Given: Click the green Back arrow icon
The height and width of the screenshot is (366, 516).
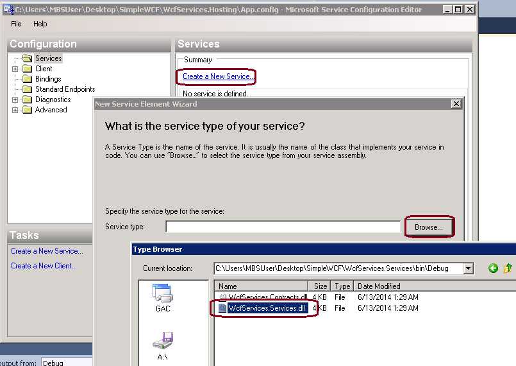Looking at the screenshot, I should [x=493, y=268].
